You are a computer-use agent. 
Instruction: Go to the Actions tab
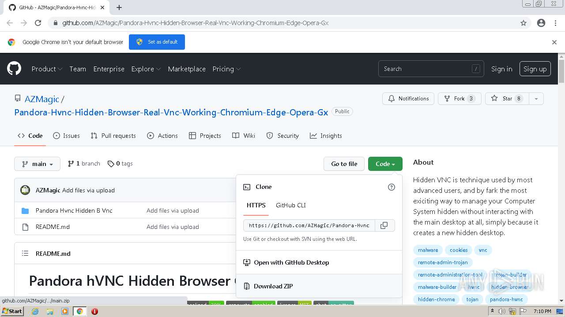162,136
